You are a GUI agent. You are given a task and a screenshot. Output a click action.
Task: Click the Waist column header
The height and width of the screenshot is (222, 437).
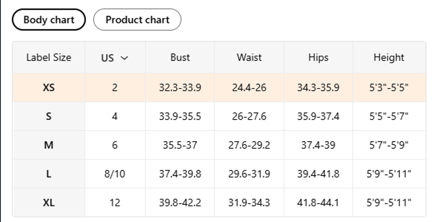(249, 58)
